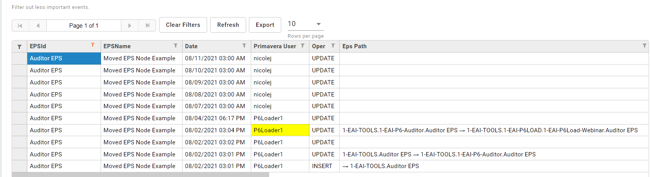The width and height of the screenshot is (651, 177).
Task: Select the INSERT operation row cell
Action: point(322,166)
